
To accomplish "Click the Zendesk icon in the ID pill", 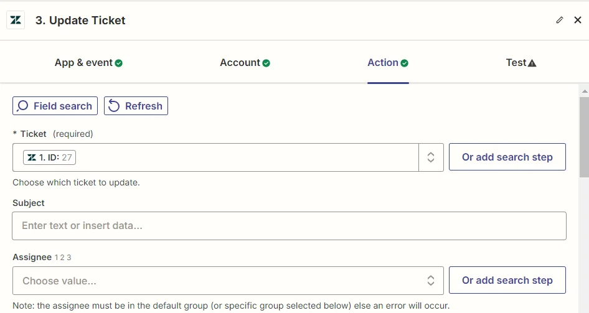I will (32, 157).
